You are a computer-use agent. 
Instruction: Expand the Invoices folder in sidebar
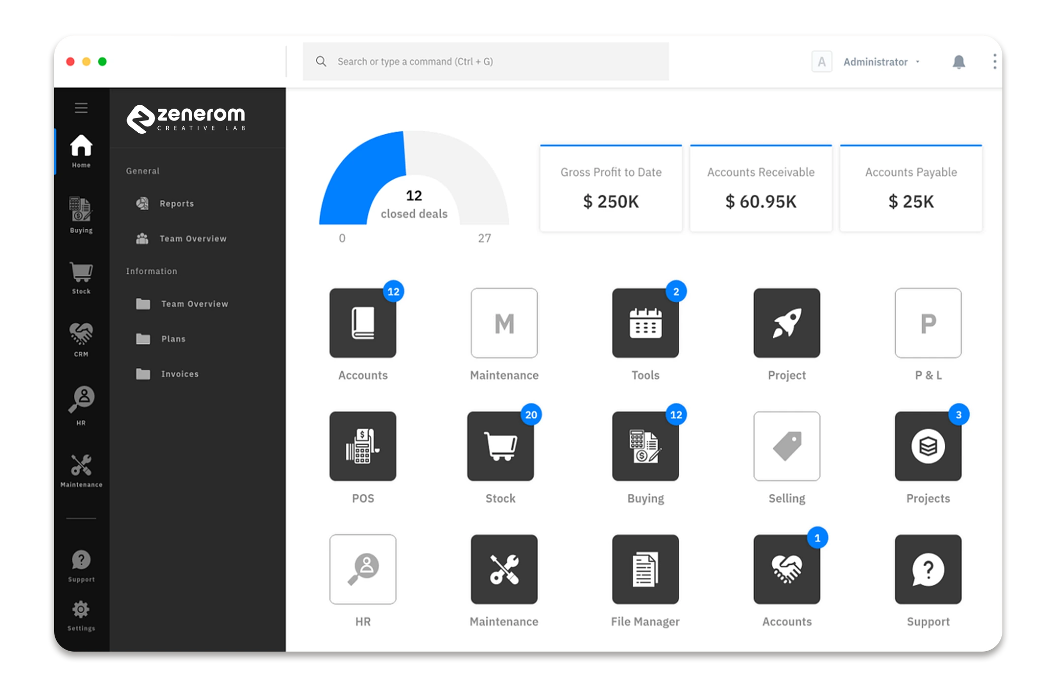[181, 374]
